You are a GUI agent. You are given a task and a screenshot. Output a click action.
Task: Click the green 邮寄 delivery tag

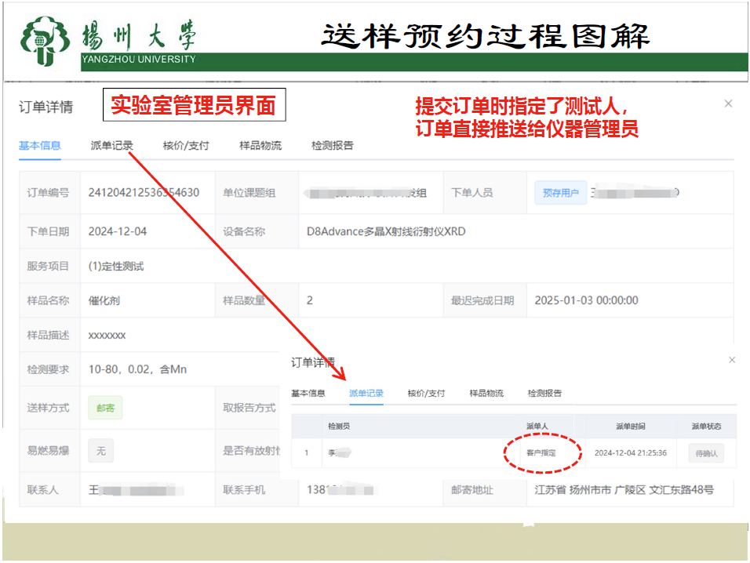(105, 408)
